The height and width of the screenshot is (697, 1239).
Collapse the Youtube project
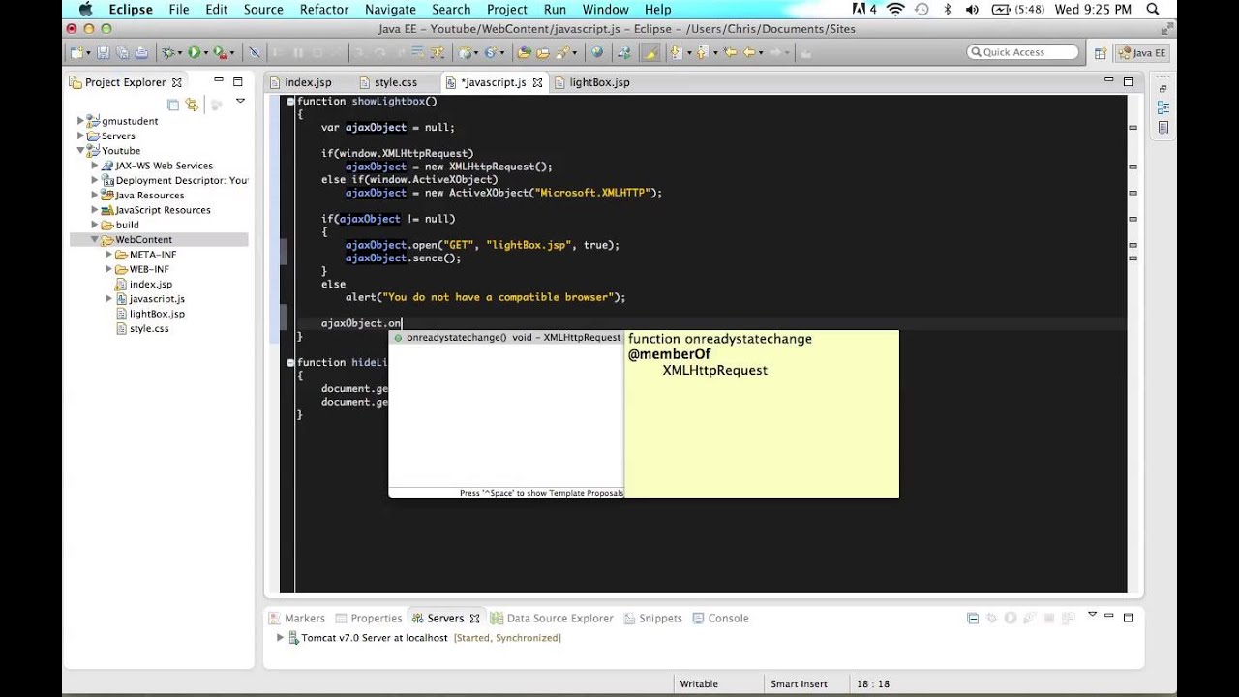[x=80, y=150]
